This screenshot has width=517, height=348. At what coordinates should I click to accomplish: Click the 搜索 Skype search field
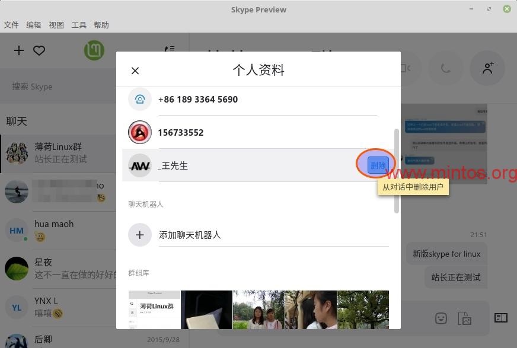59,87
